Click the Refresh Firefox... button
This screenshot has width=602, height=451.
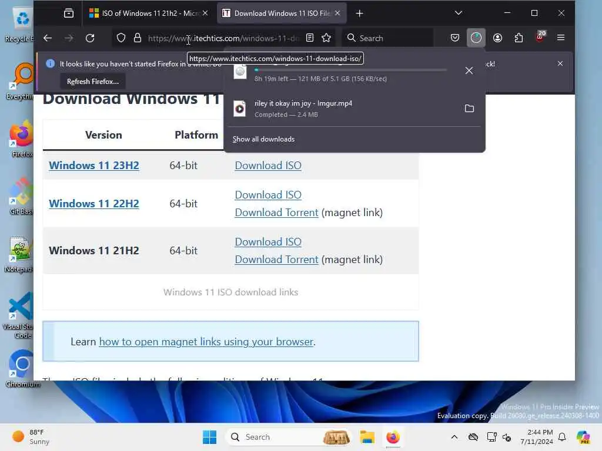point(93,82)
